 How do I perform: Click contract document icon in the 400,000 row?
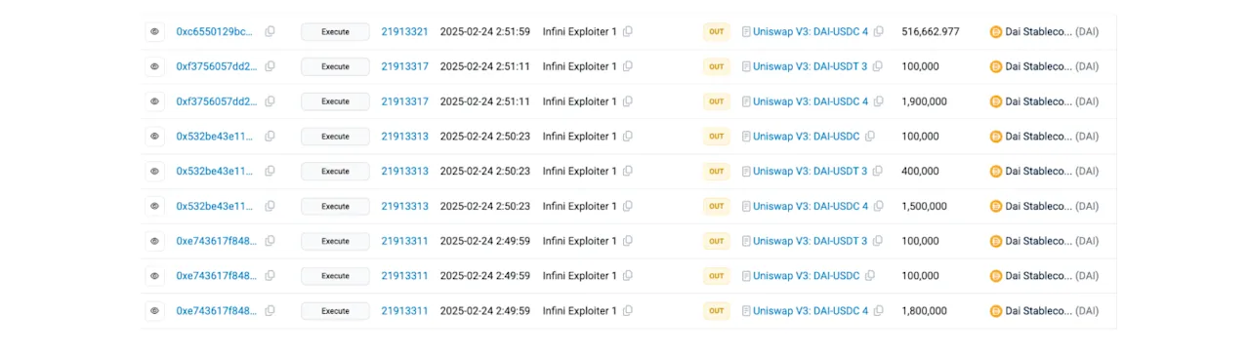coord(746,171)
